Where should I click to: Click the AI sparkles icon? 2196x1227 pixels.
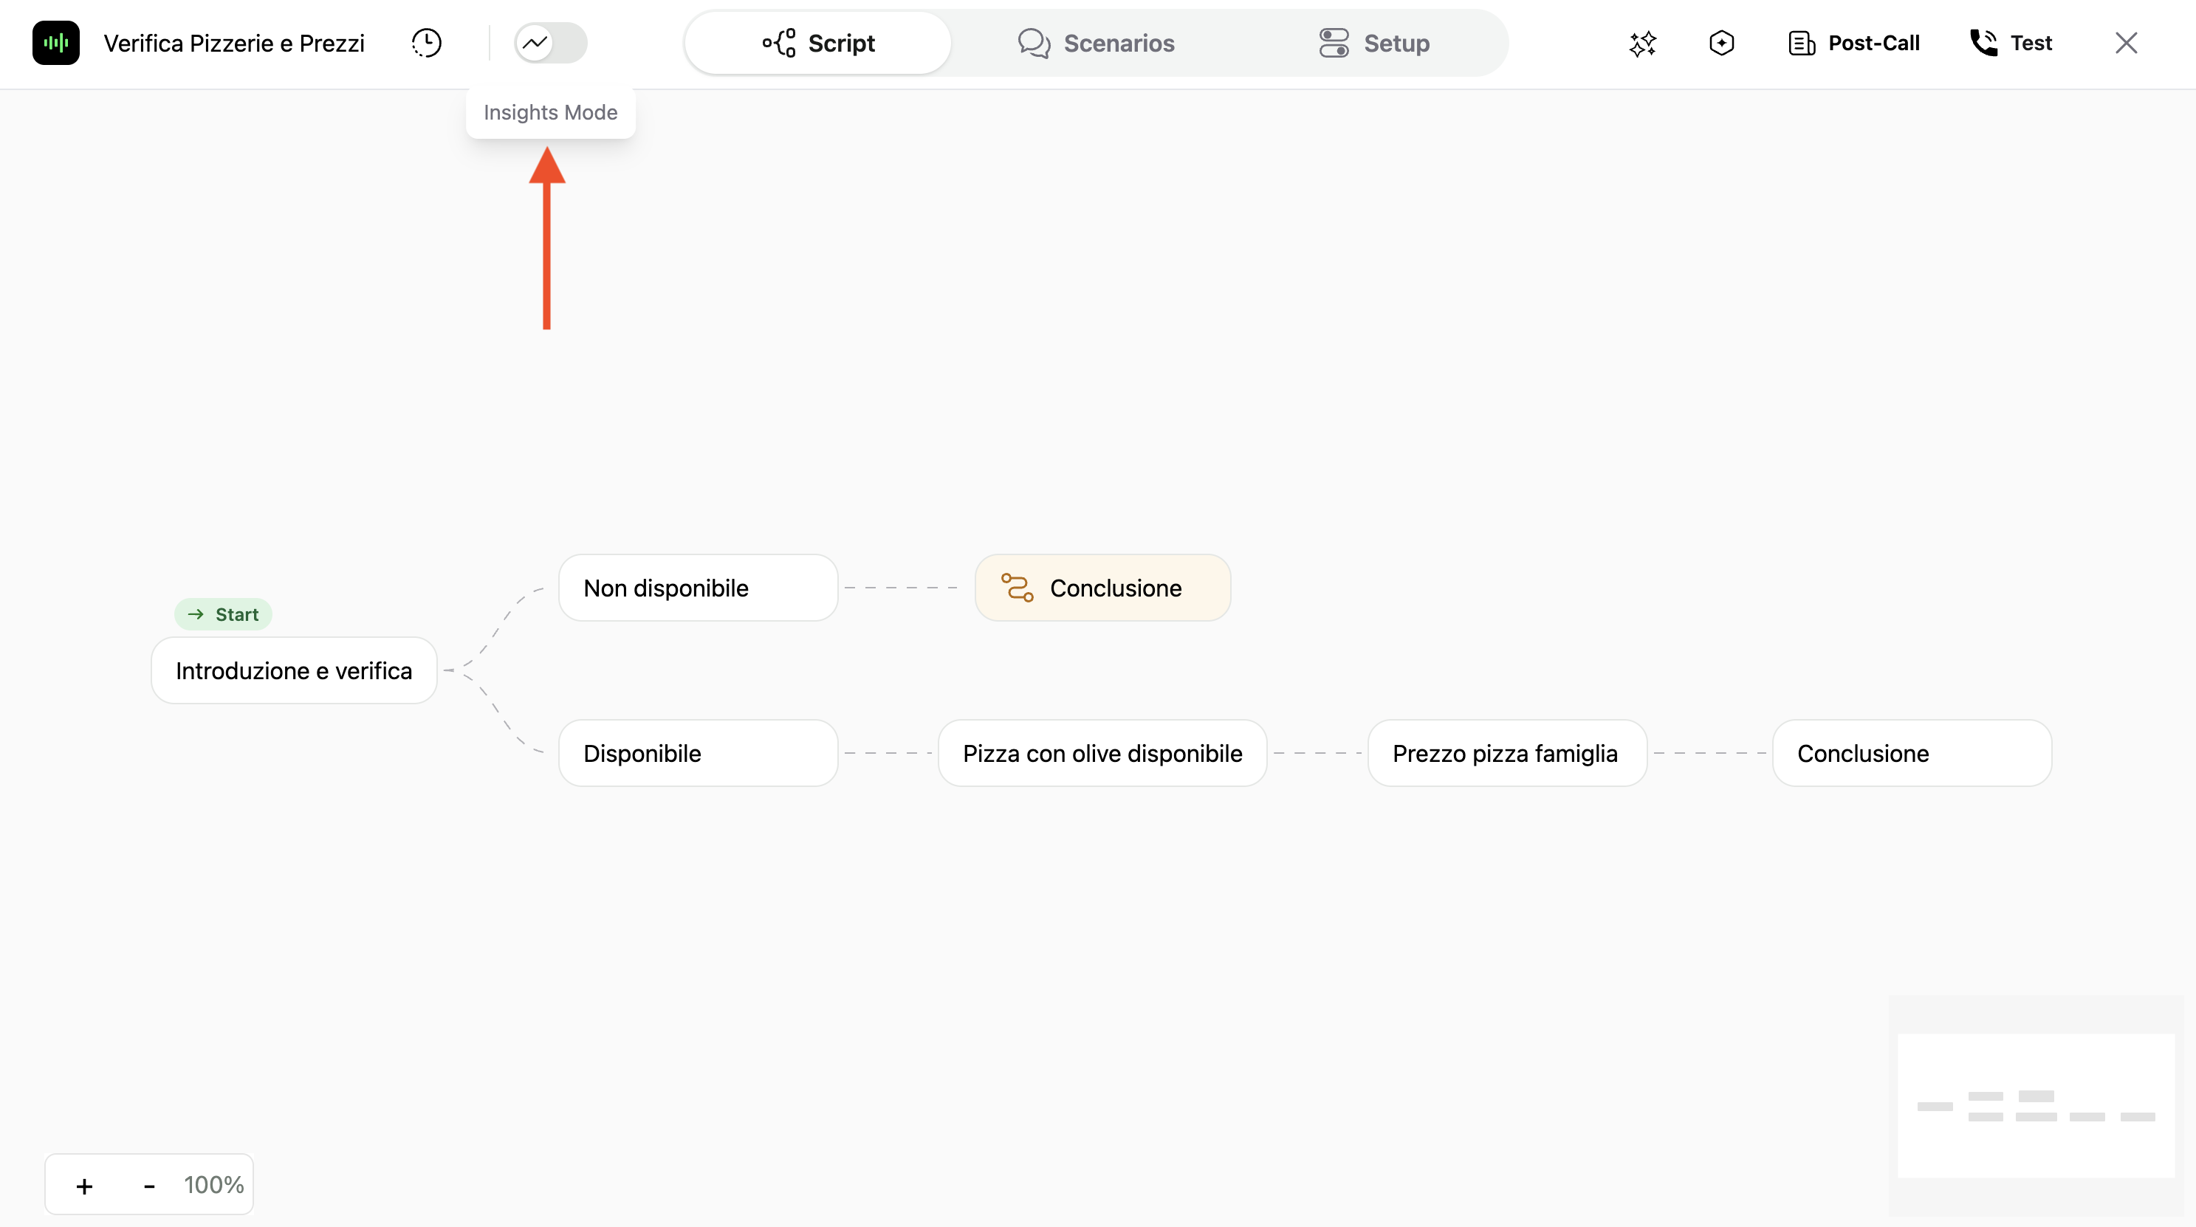(x=1642, y=43)
